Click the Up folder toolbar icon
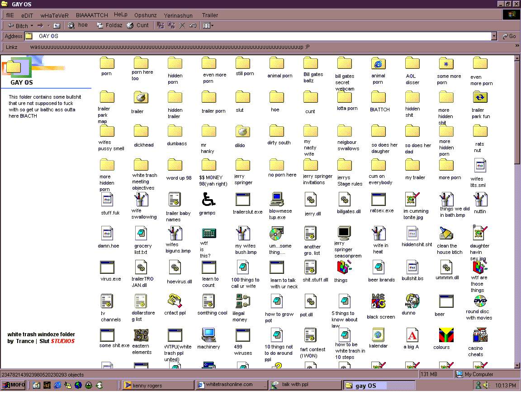The image size is (521, 396). 57,26
